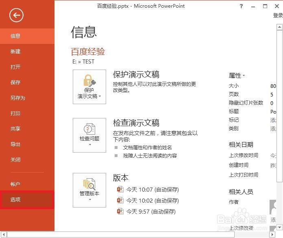The width and height of the screenshot is (283, 238).
Task: Open the 选项 options dialog
Action: point(27,199)
